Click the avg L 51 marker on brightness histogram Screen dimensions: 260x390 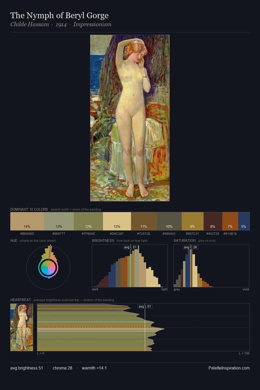point(130,247)
